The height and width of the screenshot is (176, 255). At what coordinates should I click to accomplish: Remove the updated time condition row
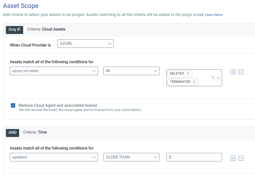pos(241,158)
